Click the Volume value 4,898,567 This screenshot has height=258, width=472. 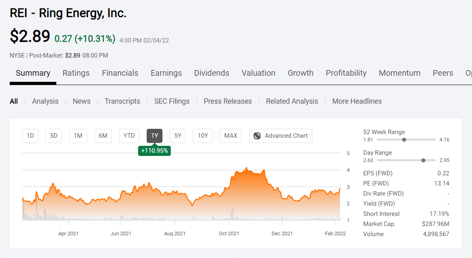click(436, 234)
